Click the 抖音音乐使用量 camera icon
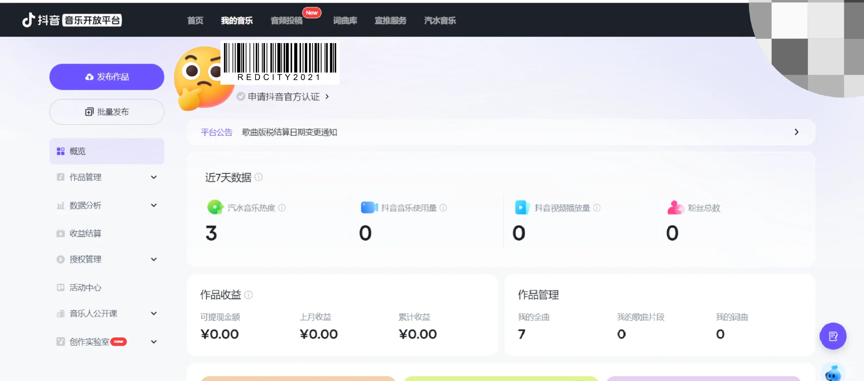 point(368,207)
